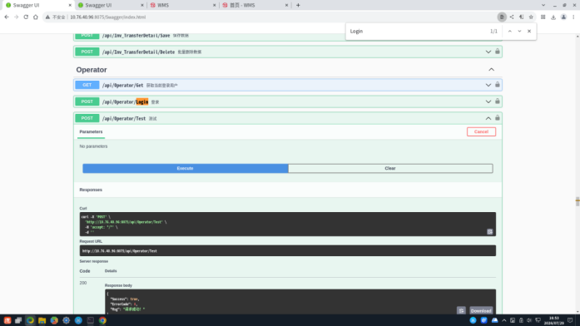This screenshot has height=326, width=580.
Task: Switch to the second Swagger UI tab
Action: pyautogui.click(x=111, y=5)
